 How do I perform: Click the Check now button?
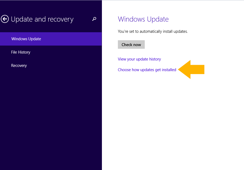131,44
